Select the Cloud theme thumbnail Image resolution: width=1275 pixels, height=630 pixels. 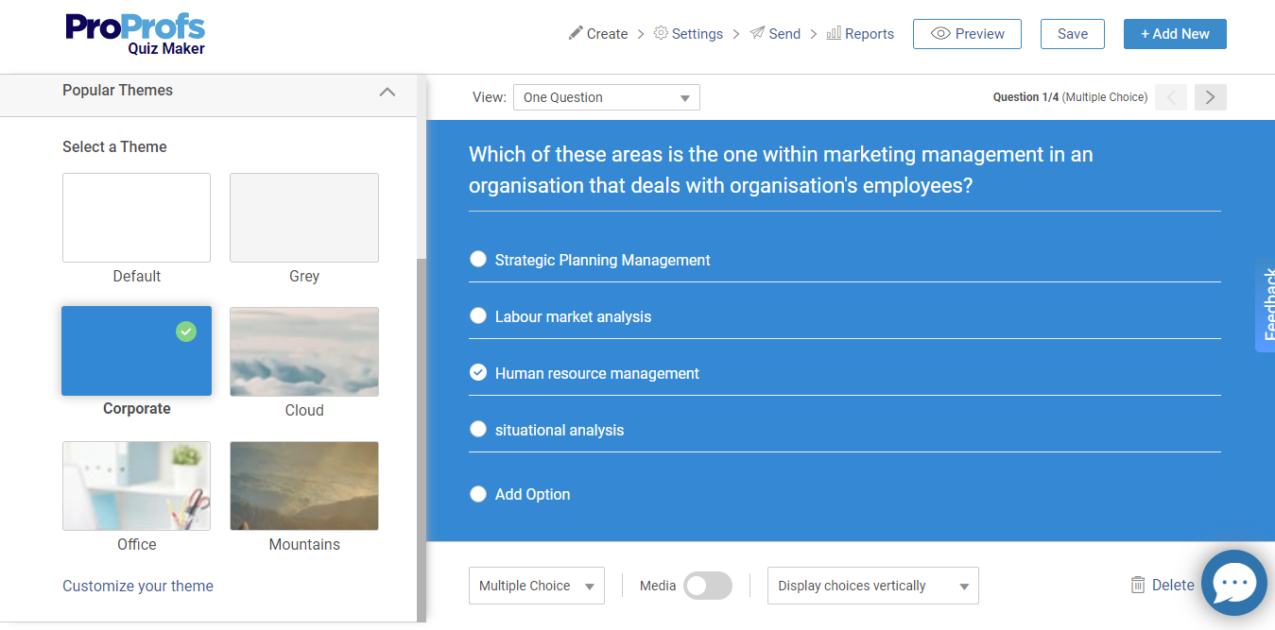(303, 350)
